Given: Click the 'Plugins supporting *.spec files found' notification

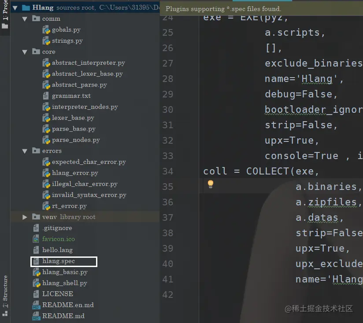Looking at the screenshot, I should [223, 9].
